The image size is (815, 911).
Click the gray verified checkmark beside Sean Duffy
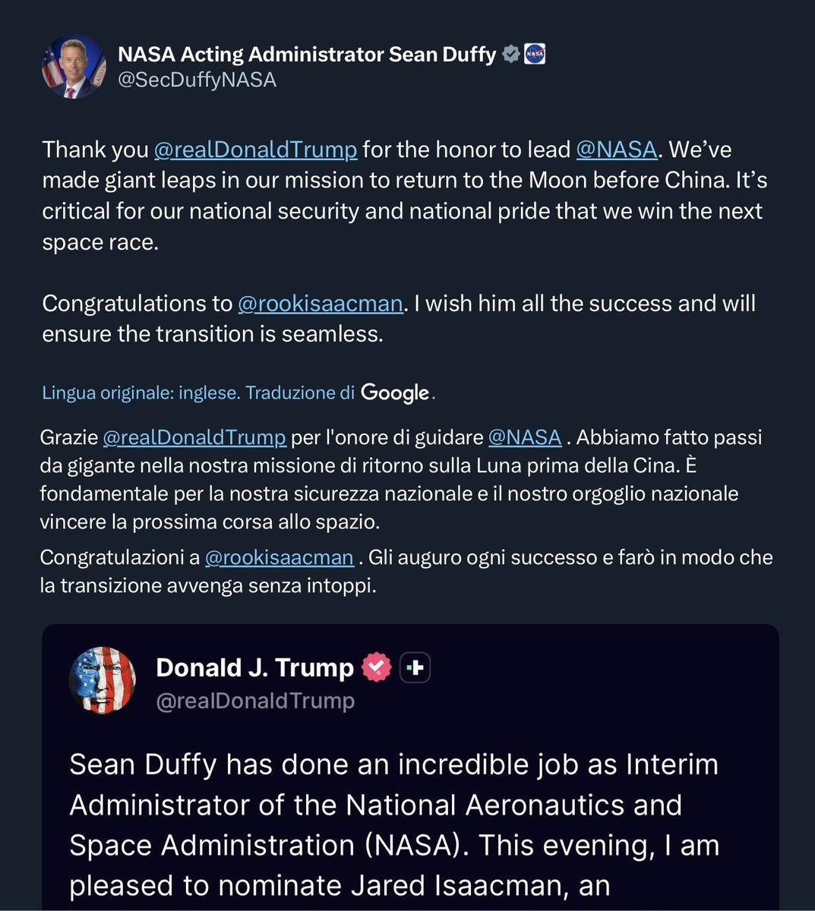point(511,55)
